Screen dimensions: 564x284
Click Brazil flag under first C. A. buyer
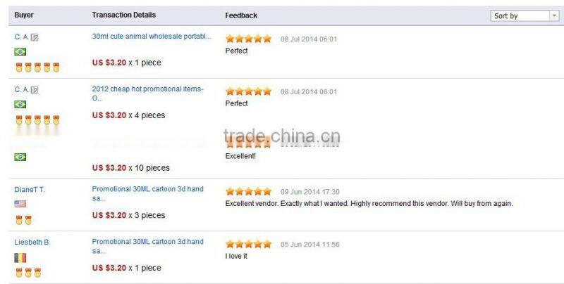(20, 51)
